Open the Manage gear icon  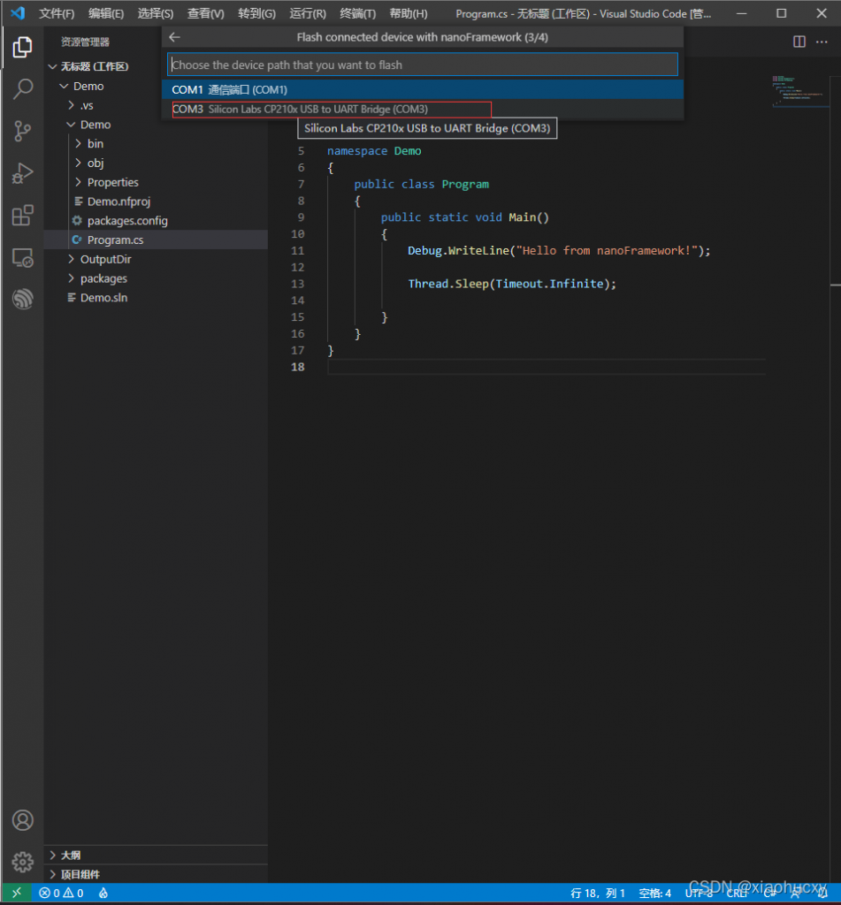pyautogui.click(x=22, y=862)
